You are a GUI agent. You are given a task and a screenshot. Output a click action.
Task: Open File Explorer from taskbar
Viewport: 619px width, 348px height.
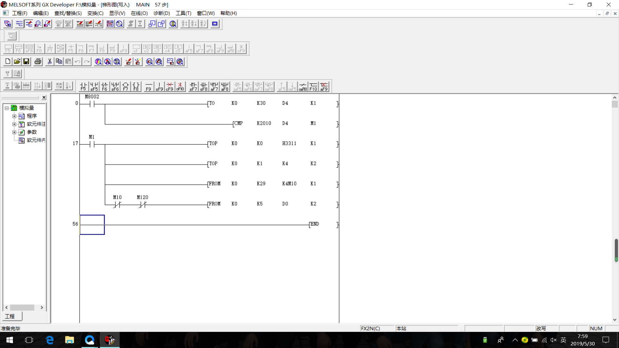click(69, 340)
